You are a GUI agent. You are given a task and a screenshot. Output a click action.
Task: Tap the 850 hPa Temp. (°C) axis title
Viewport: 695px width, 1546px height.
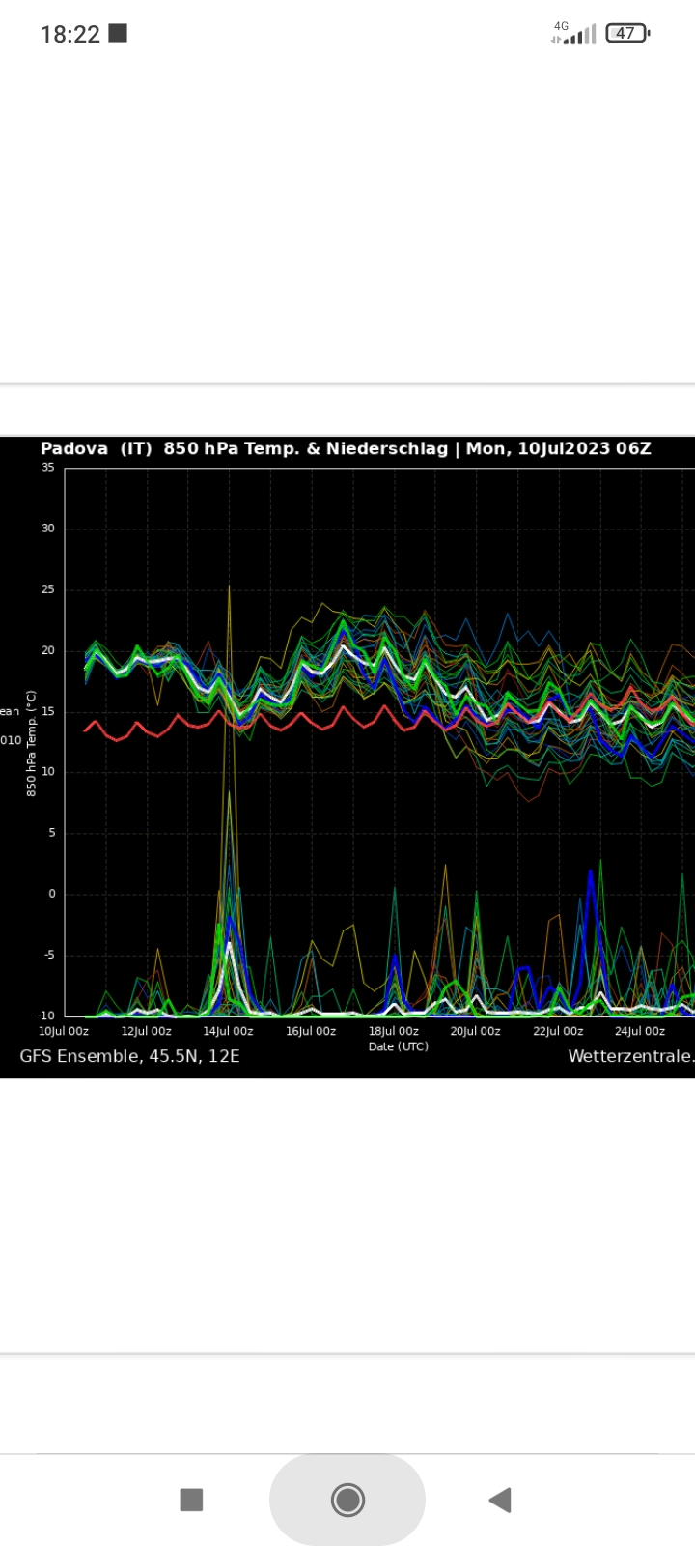(31, 743)
